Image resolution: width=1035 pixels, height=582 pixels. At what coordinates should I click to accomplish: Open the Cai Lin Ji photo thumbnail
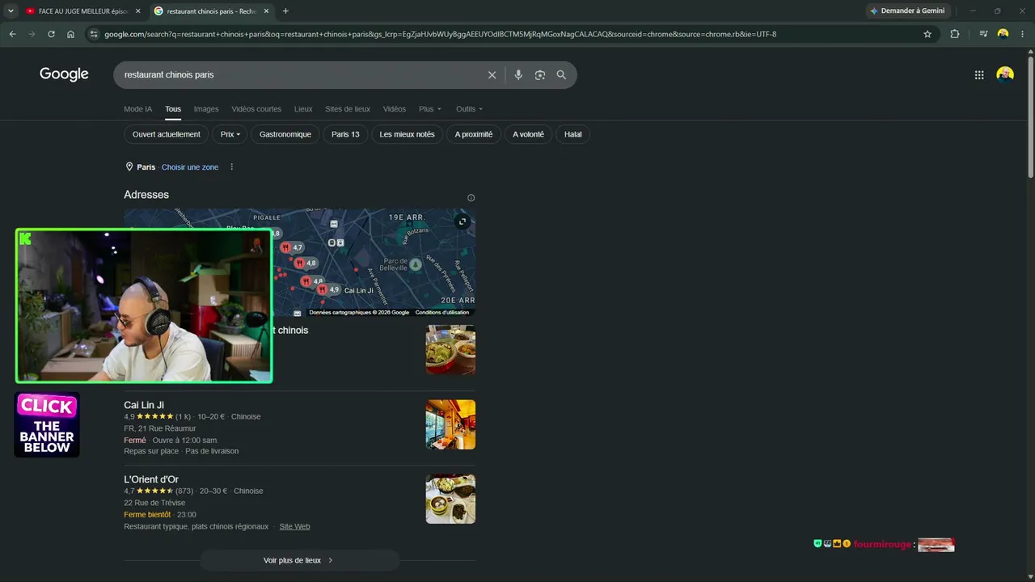click(450, 424)
